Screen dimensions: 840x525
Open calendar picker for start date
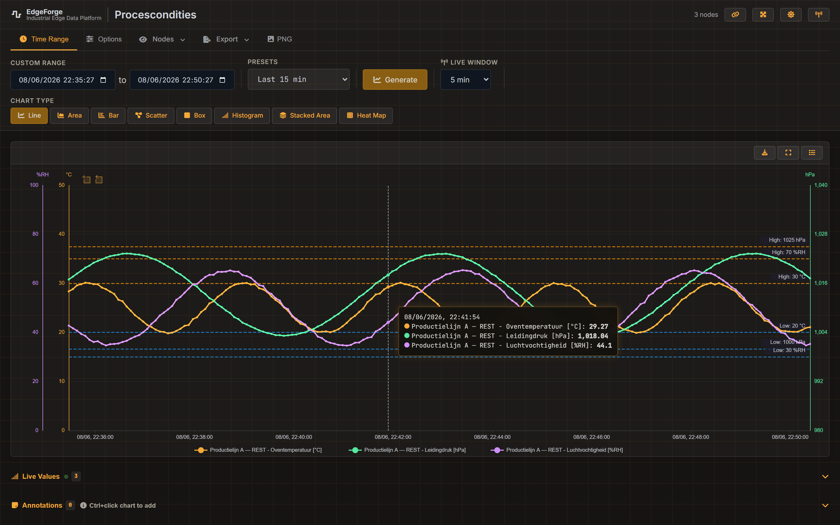pyautogui.click(x=103, y=80)
